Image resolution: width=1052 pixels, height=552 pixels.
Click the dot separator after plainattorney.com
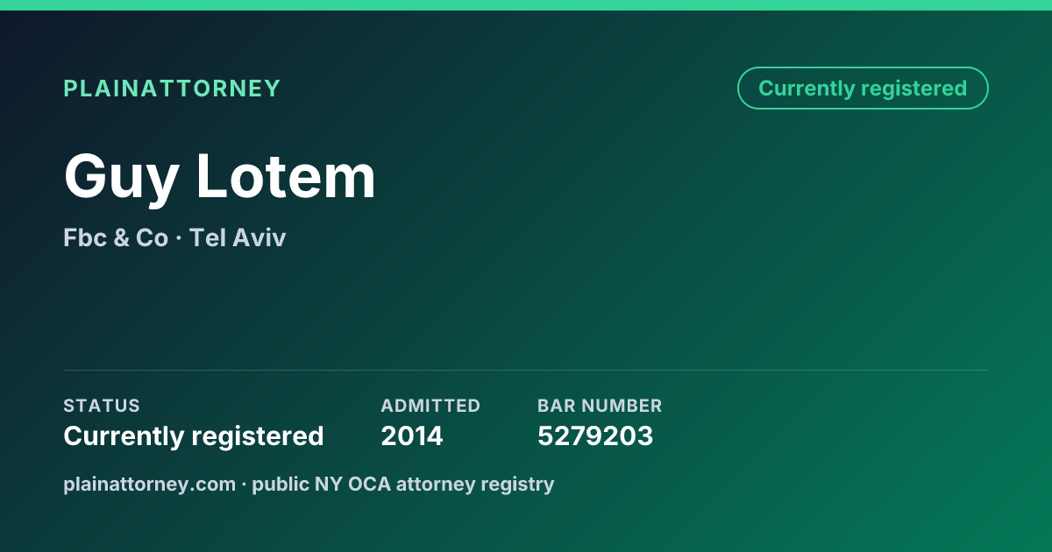245,485
